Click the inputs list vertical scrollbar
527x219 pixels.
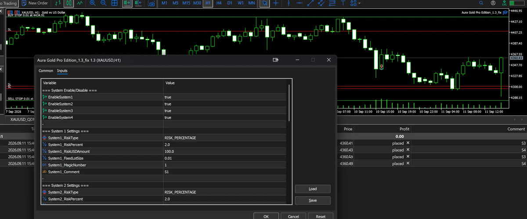[x=289, y=103]
